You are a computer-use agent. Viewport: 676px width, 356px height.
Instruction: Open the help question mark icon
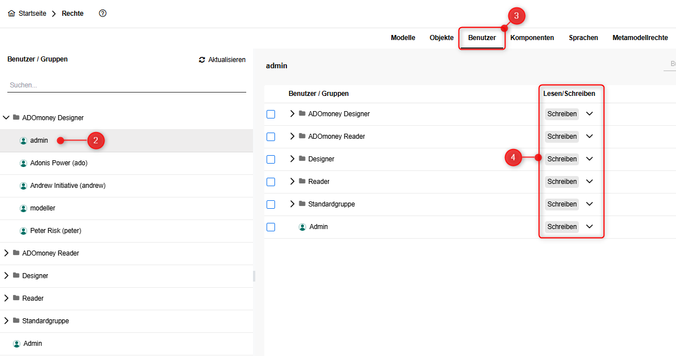(x=103, y=14)
